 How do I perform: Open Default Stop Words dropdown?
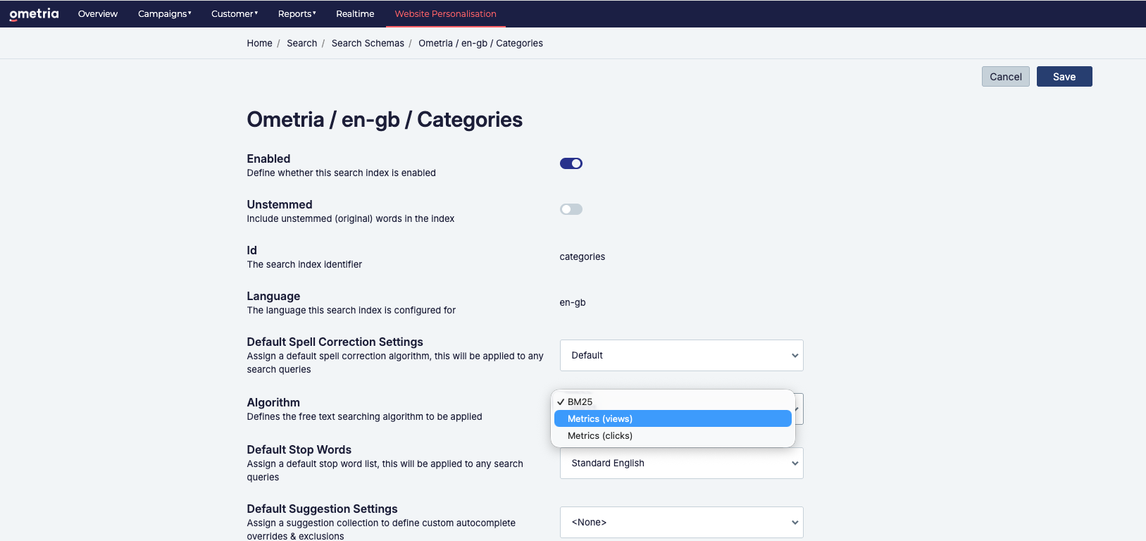tap(682, 464)
